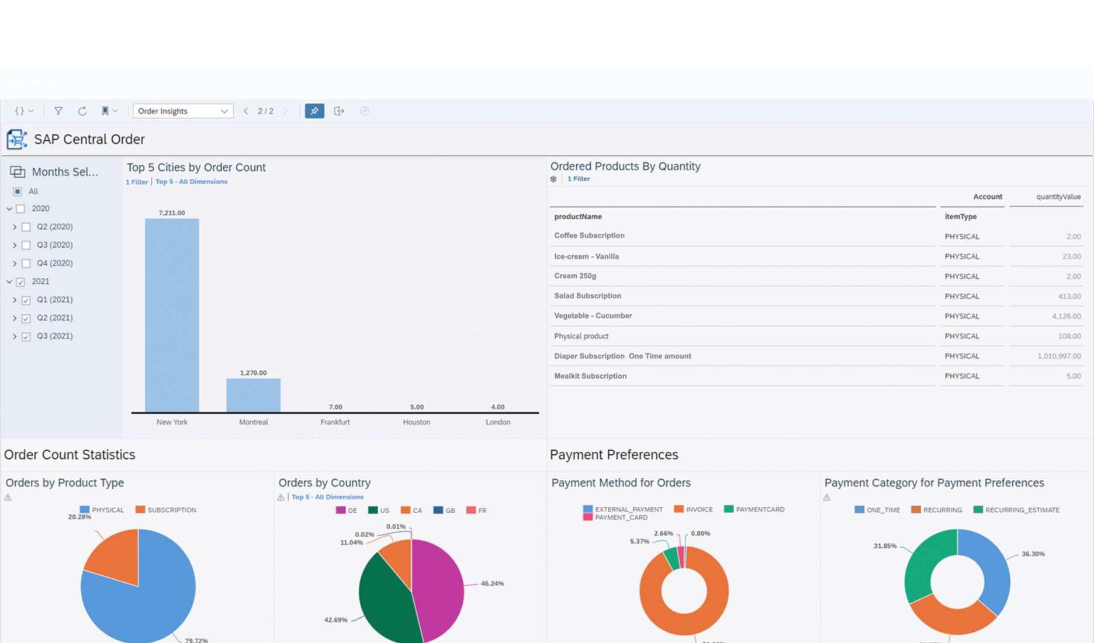Click the filter funnel icon in toolbar

[58, 111]
